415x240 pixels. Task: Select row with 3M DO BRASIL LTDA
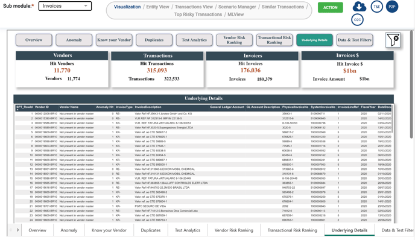click(203, 188)
